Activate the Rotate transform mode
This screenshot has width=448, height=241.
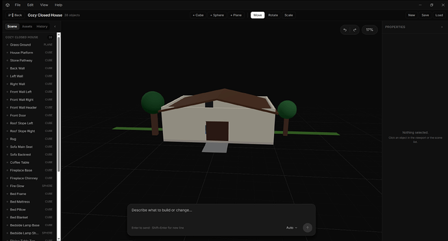point(273,15)
